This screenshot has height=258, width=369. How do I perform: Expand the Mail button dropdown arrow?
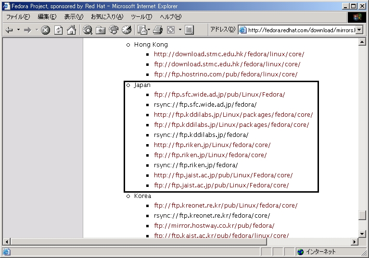click(x=149, y=30)
